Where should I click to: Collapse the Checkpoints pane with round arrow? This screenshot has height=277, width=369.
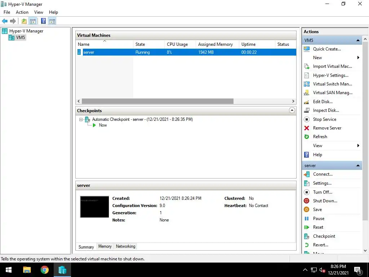click(292, 110)
